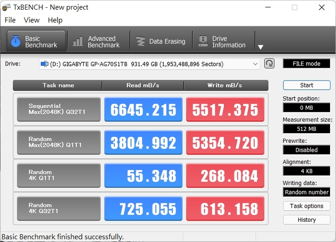
Task: Open the File menu
Action: point(10,20)
